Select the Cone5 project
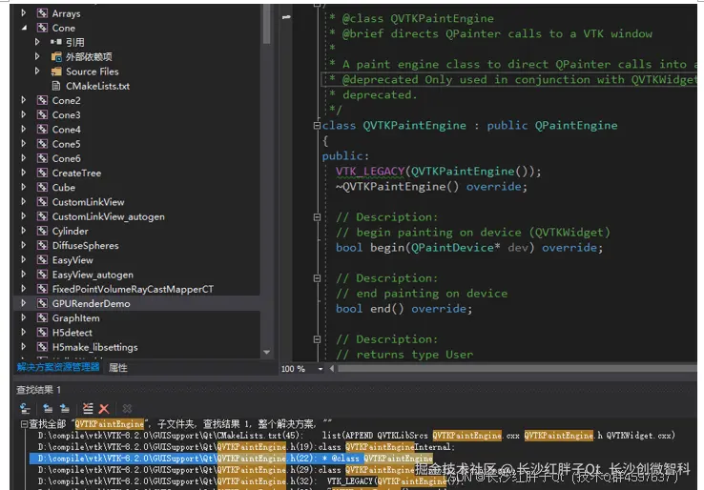The height and width of the screenshot is (490, 704). point(67,144)
